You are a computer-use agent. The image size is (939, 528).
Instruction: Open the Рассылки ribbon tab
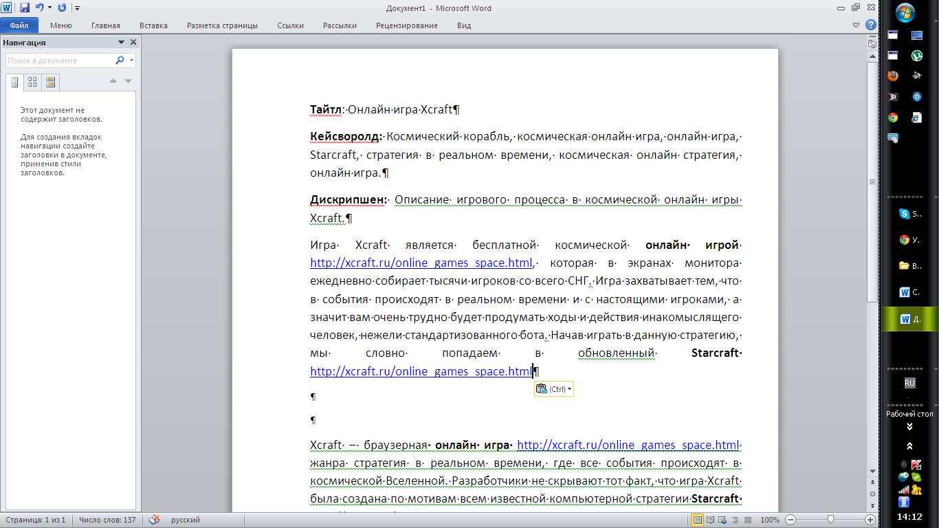(x=340, y=25)
